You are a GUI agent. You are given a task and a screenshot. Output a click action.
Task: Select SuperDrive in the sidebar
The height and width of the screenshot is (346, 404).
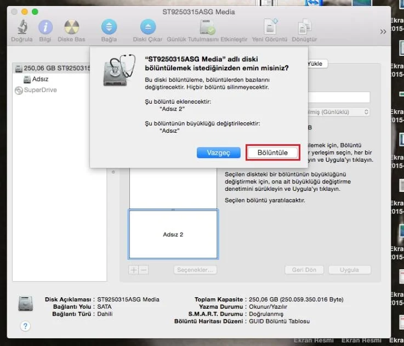[40, 90]
